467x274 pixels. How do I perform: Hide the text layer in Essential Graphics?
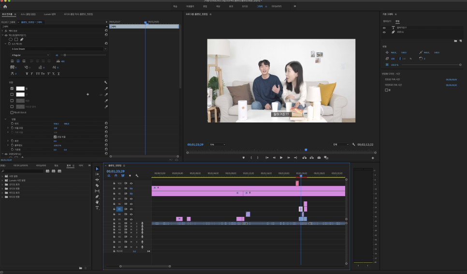click(x=384, y=28)
